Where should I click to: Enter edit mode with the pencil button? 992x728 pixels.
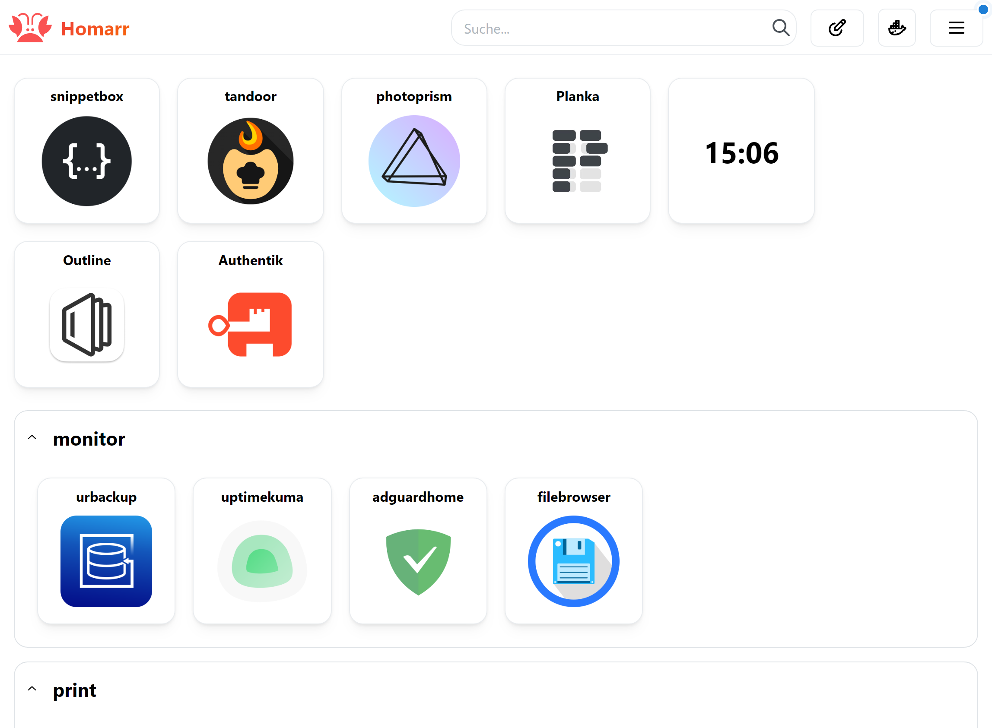tap(837, 28)
